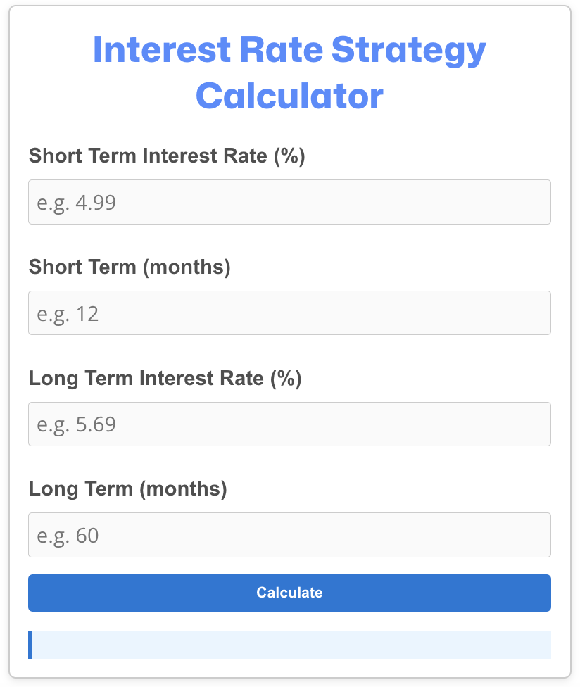Click the 'e.g. 12' placeholder text
Screen dimensions: 580x687
click(68, 314)
